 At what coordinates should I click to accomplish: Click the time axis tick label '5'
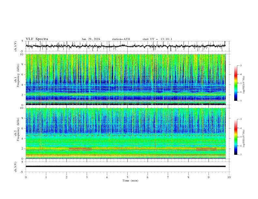(127, 177)
